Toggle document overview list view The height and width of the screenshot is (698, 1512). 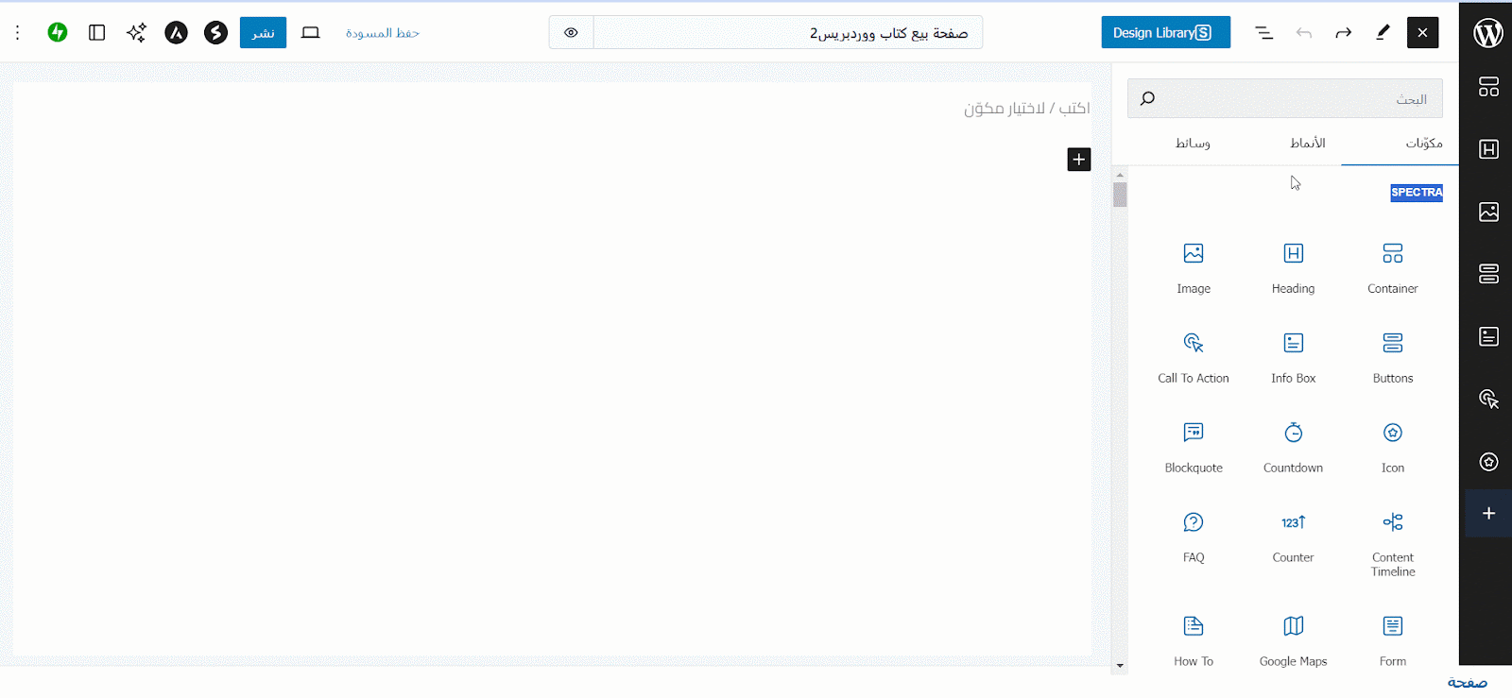point(1263,32)
